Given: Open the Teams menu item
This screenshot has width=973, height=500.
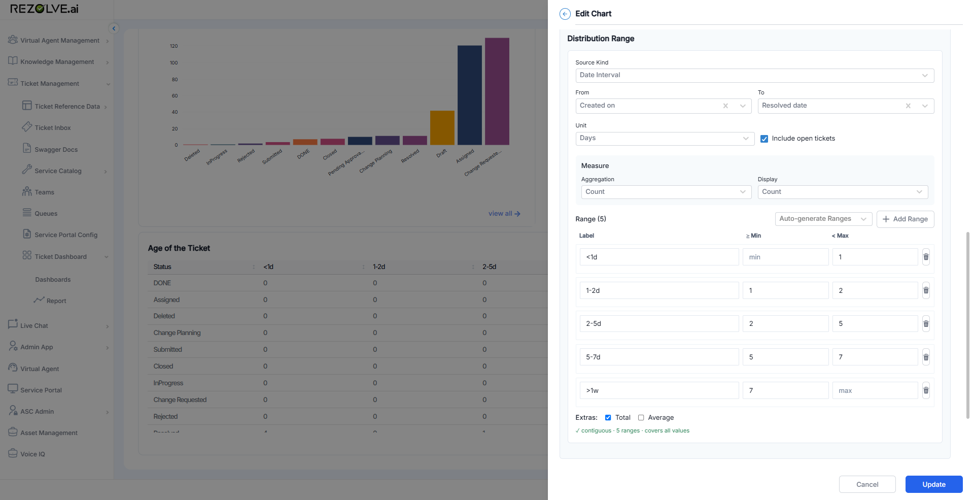Looking at the screenshot, I should point(44,192).
